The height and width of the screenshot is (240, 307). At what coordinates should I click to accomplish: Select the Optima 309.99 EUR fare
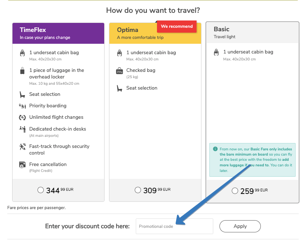[138, 190]
